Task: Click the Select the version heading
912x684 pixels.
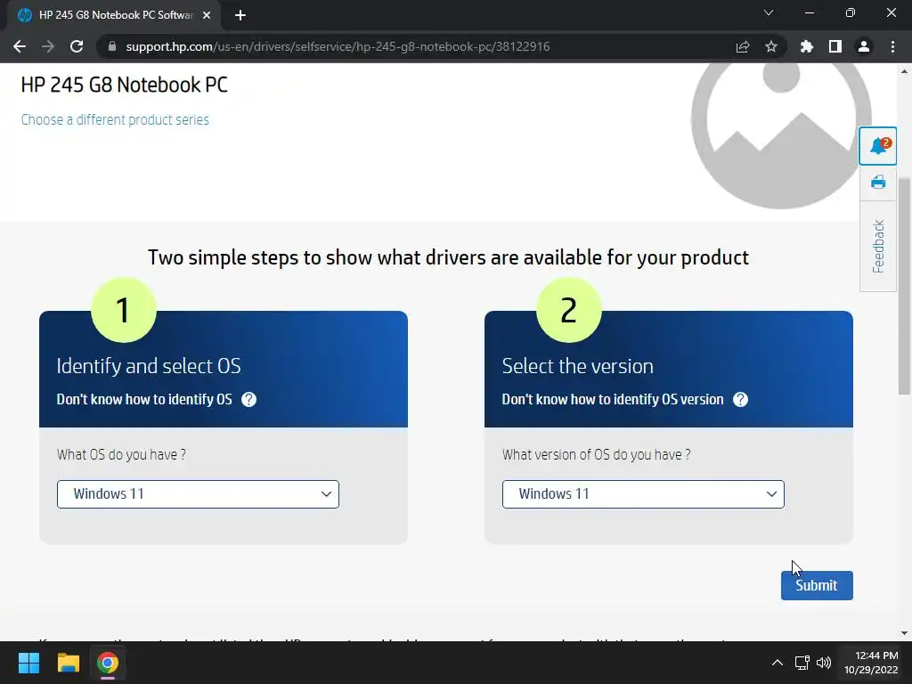Action: tap(577, 366)
